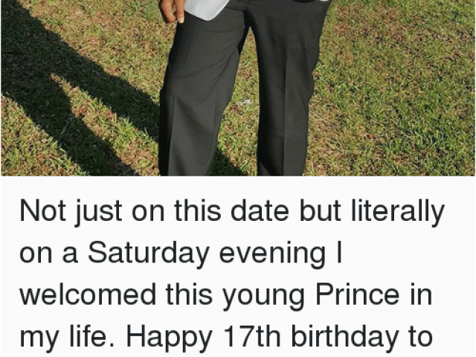
Task: Click the word "Prince" in the caption
Action: point(358,294)
